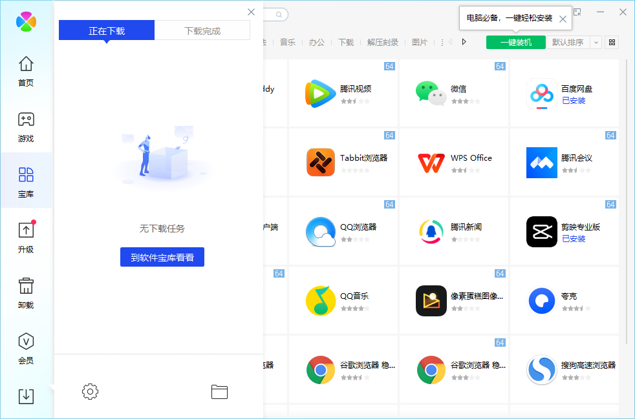This screenshot has width=635, height=419.
Task: Click the 到软件宝库看看 button
Action: [x=162, y=257]
